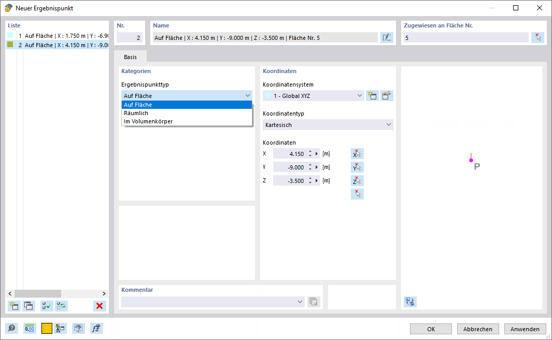Viewport: 552px width, 340px height.
Task: Select list item 1 Auf Fläche X: 1.750 m
Action: click(x=57, y=36)
